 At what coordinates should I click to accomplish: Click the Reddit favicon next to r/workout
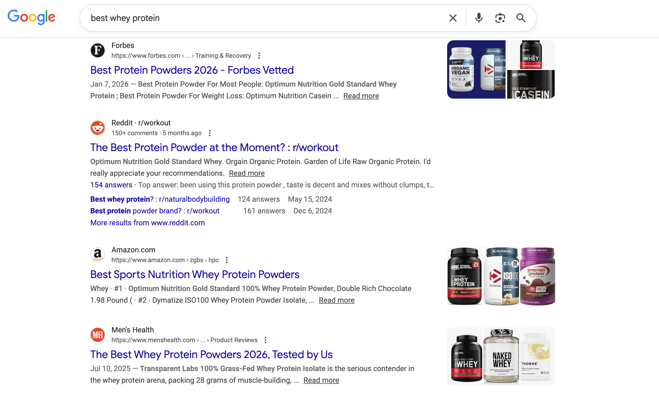[97, 128]
